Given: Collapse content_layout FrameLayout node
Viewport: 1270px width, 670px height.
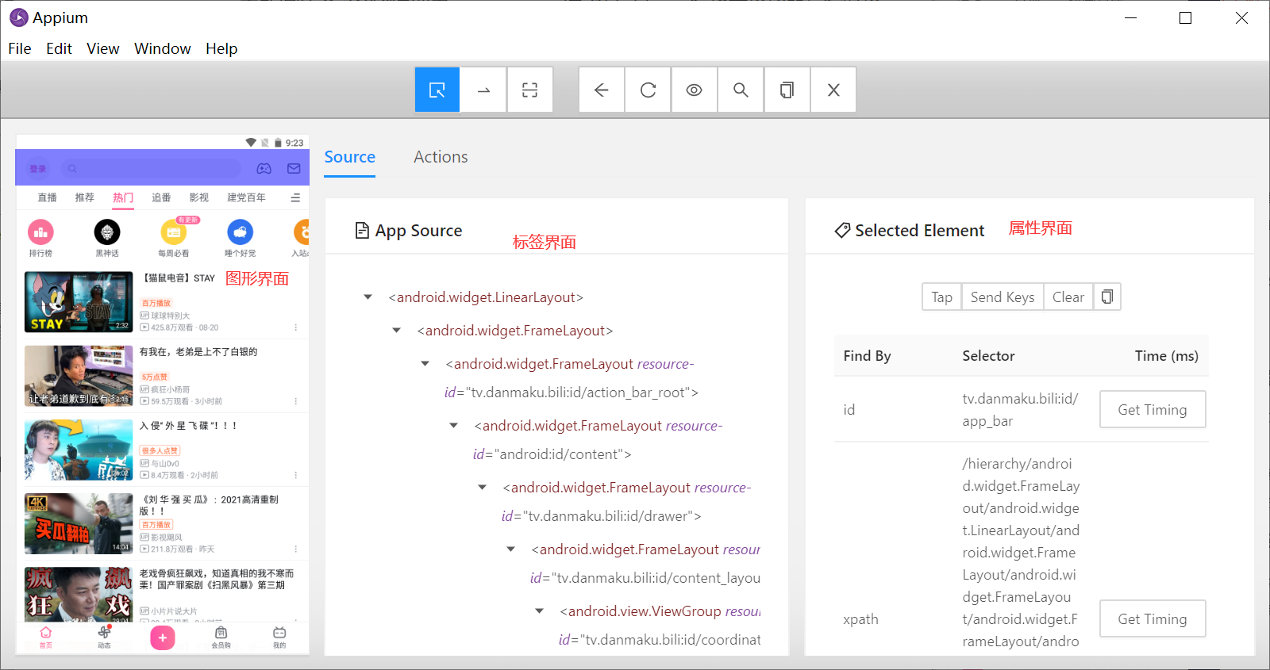Looking at the screenshot, I should click(510, 549).
